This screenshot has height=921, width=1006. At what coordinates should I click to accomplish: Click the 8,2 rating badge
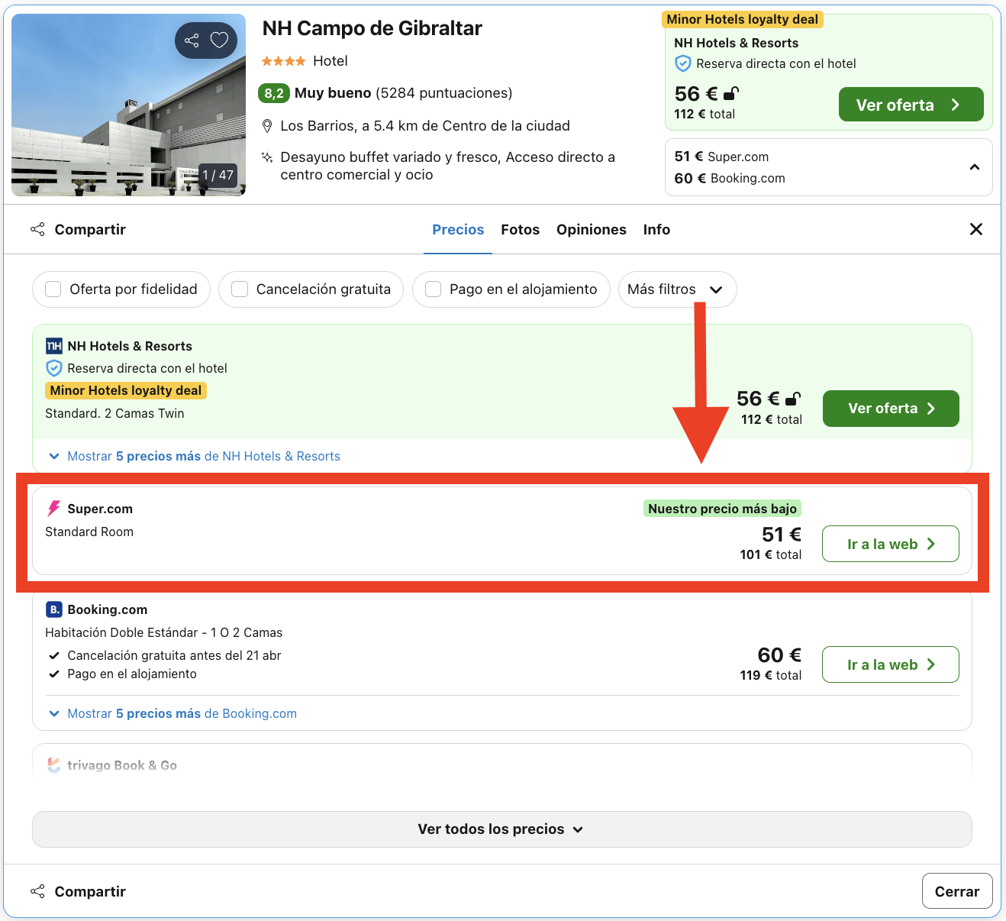[x=274, y=93]
